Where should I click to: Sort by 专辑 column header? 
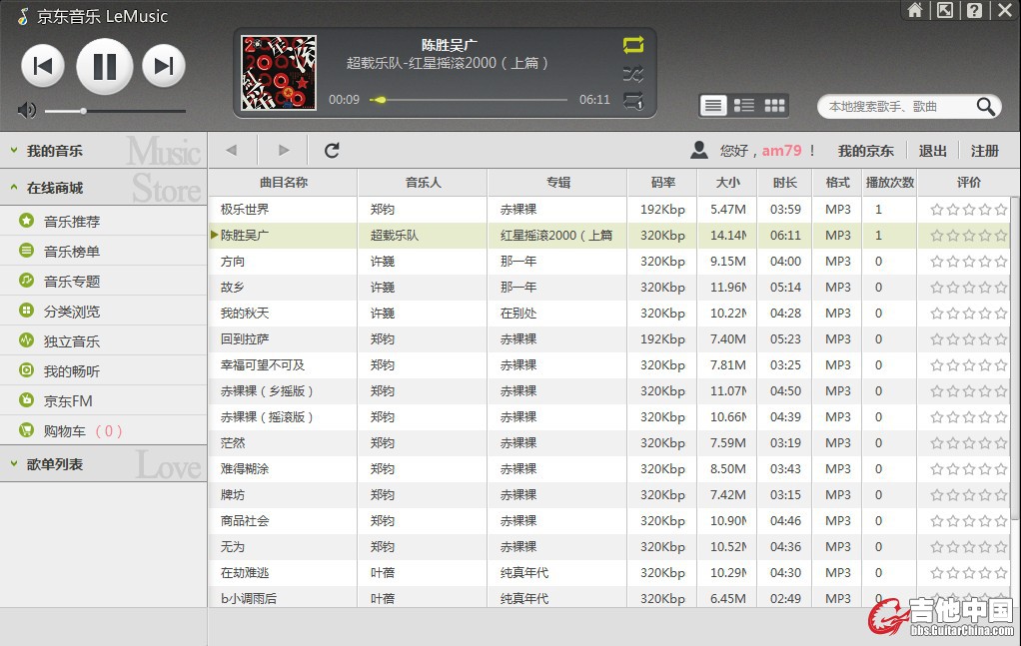coord(557,183)
